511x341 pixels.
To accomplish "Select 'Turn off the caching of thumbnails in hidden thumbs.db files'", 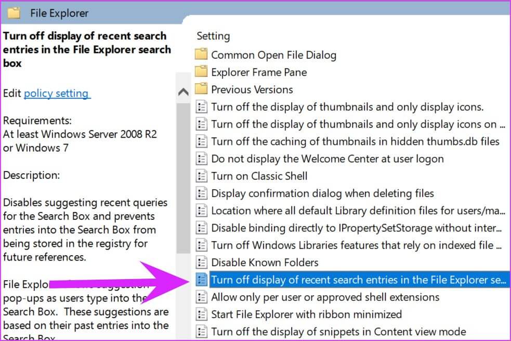I will [355, 141].
